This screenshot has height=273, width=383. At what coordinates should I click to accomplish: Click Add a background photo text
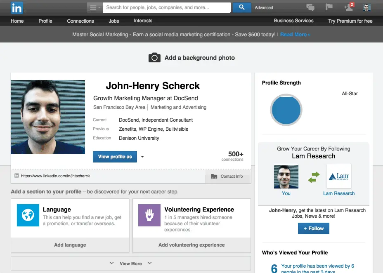point(200,58)
